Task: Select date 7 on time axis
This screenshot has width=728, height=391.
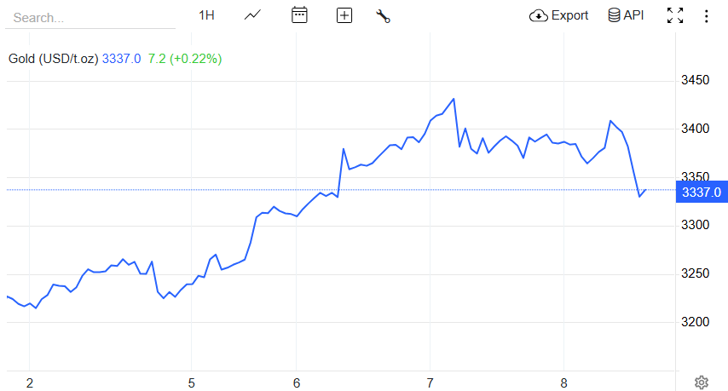Action: 430,382
